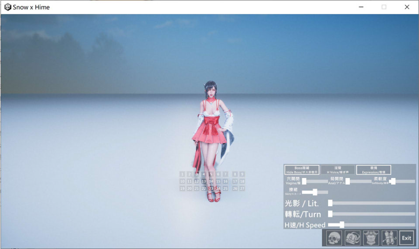Select number button 18
Image resolution: width=419 pixels, height=249 pixels.
pos(242,181)
